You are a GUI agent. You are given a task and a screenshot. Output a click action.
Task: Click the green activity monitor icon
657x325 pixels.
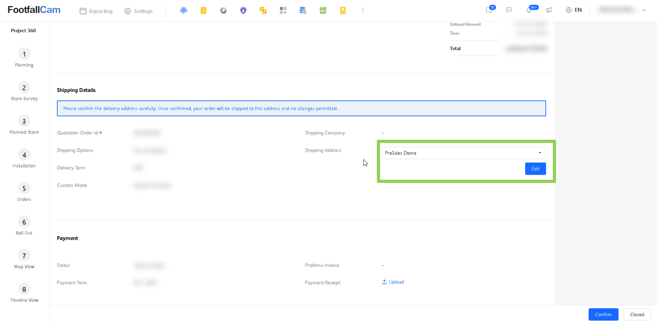(323, 11)
